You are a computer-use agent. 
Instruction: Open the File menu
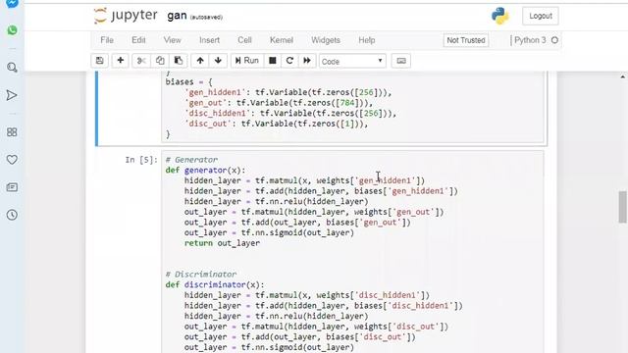[107, 40]
